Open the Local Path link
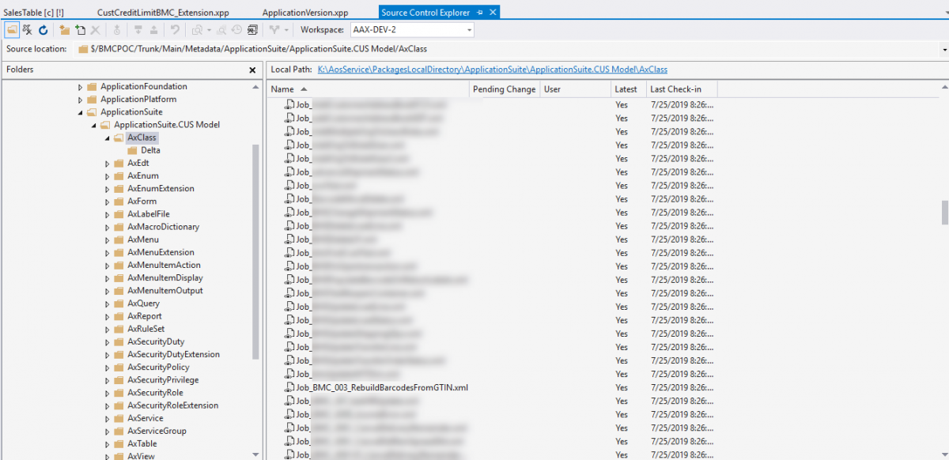This screenshot has height=460, width=949. pos(492,70)
